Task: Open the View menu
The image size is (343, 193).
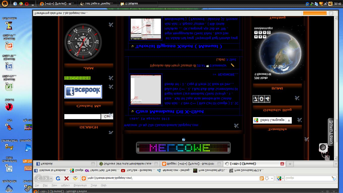Action: [x=54, y=185]
